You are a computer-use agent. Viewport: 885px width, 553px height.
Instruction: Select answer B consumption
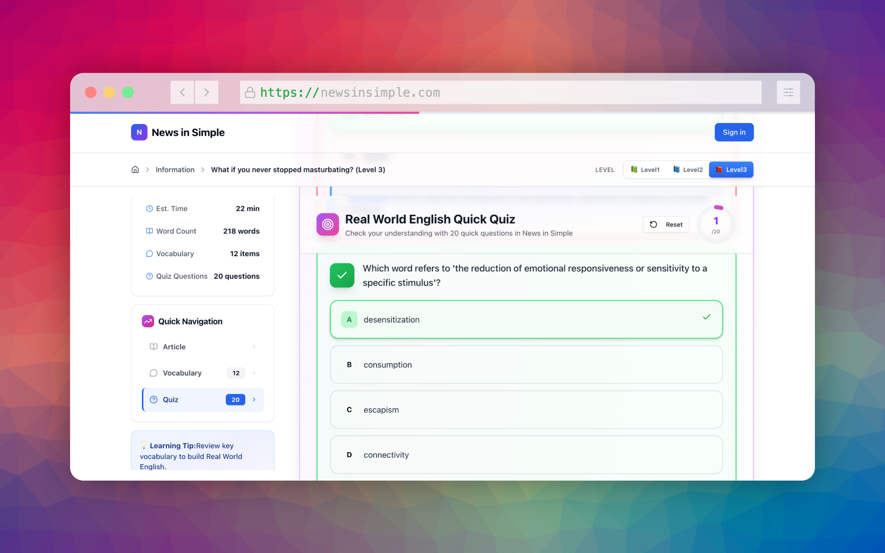[x=526, y=365]
